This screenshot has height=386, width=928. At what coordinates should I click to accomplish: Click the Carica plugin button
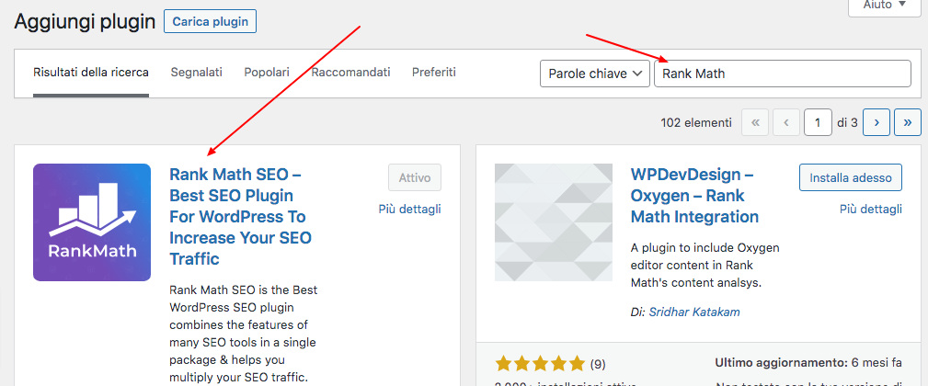point(210,21)
